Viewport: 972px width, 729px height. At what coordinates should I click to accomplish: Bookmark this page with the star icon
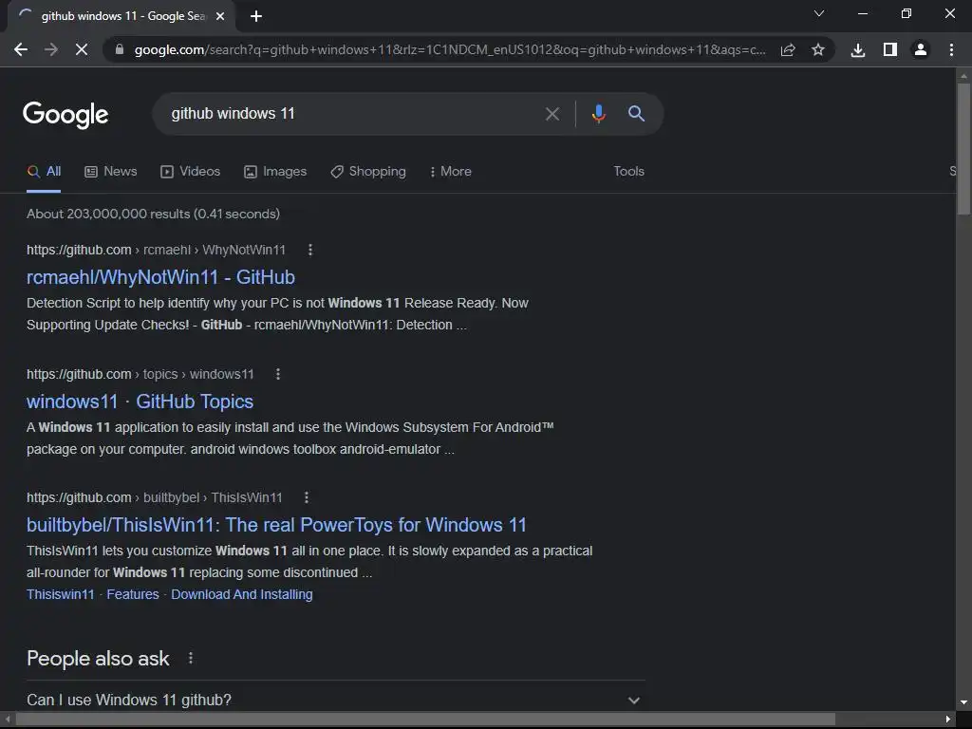818,49
